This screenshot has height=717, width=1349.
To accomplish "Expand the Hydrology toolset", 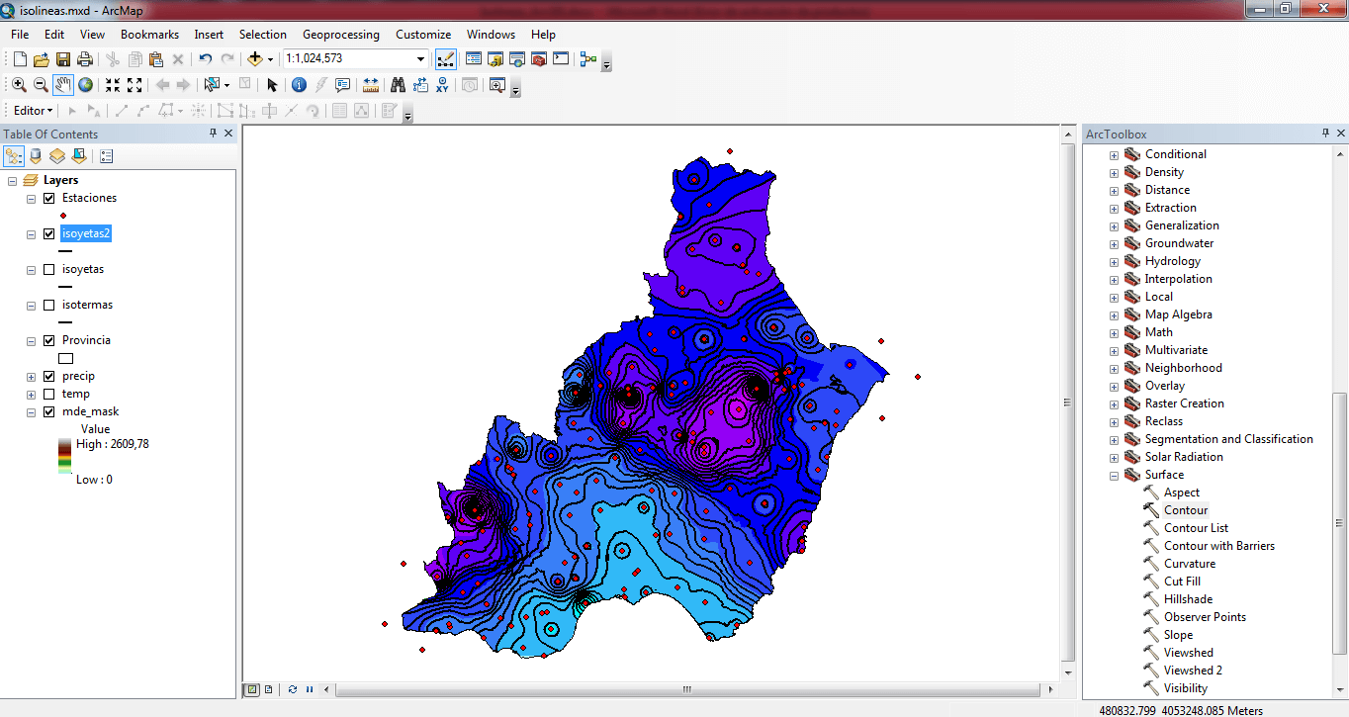I will 1114,261.
